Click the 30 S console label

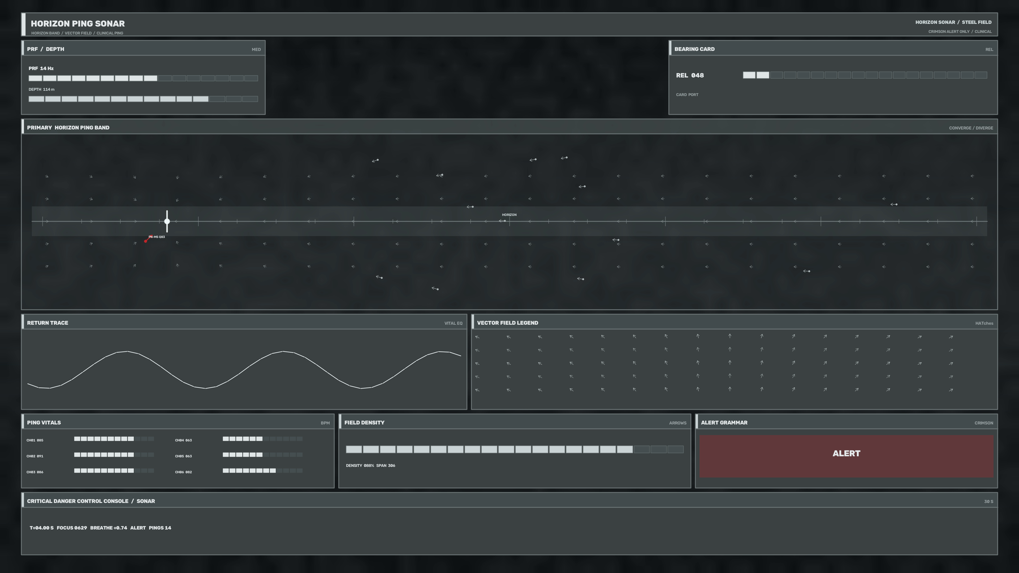point(988,501)
